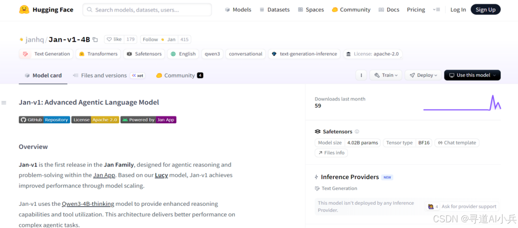
Task: Follow the Jan organization
Action: tap(159, 40)
